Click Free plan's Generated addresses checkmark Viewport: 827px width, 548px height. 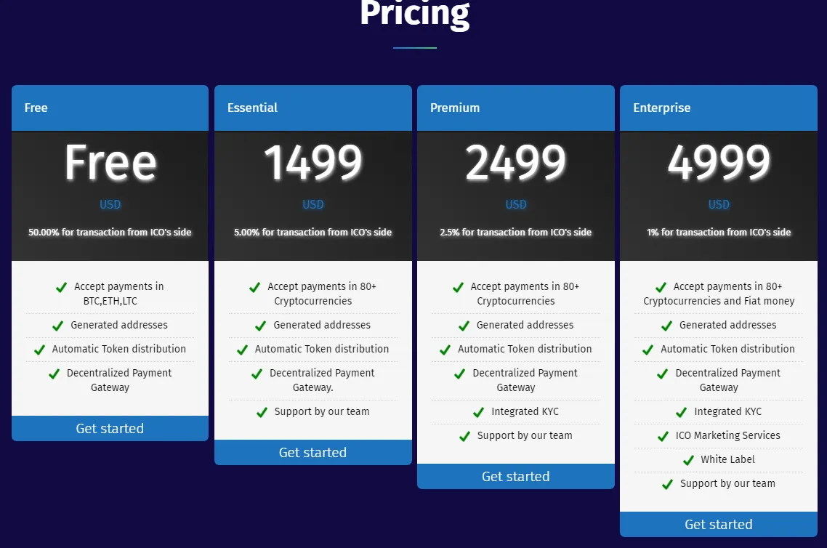[58, 326]
